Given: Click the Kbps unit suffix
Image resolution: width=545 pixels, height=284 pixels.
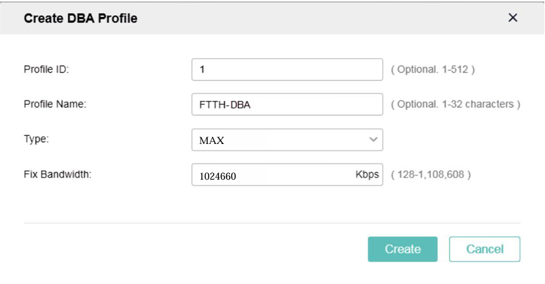Looking at the screenshot, I should 367,174.
